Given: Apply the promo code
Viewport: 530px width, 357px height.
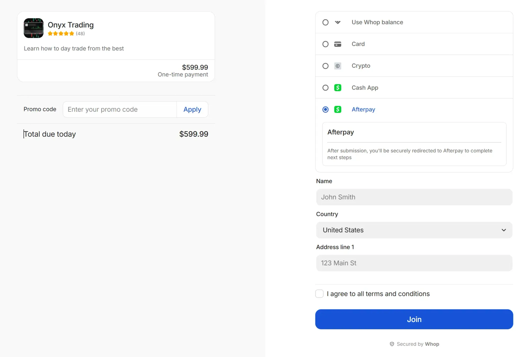Looking at the screenshot, I should pos(192,109).
